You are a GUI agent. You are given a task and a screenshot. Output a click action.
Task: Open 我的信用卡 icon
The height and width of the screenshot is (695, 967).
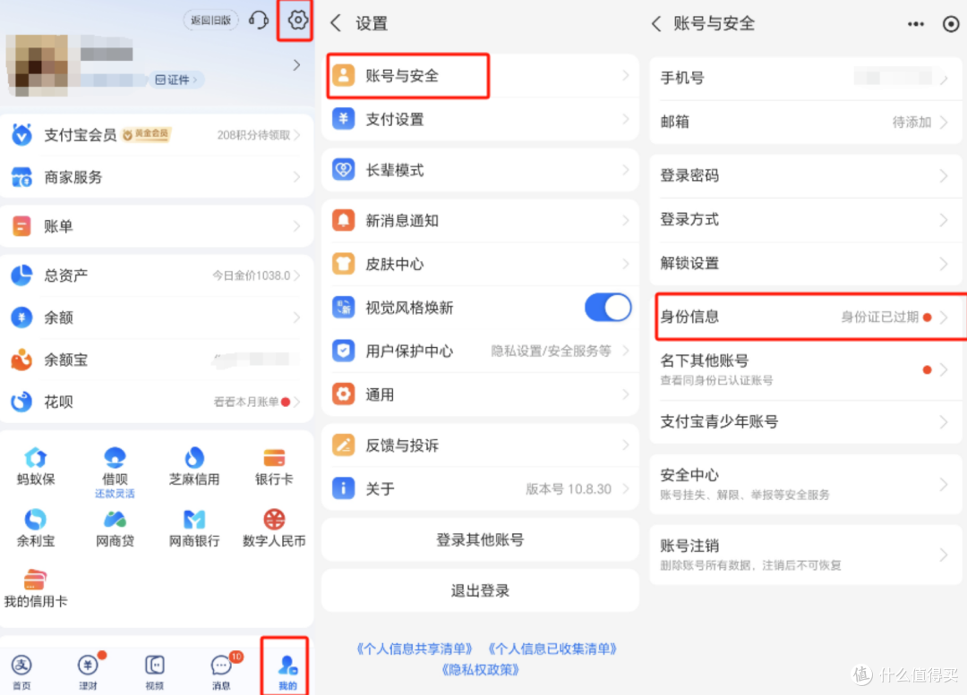[35, 580]
